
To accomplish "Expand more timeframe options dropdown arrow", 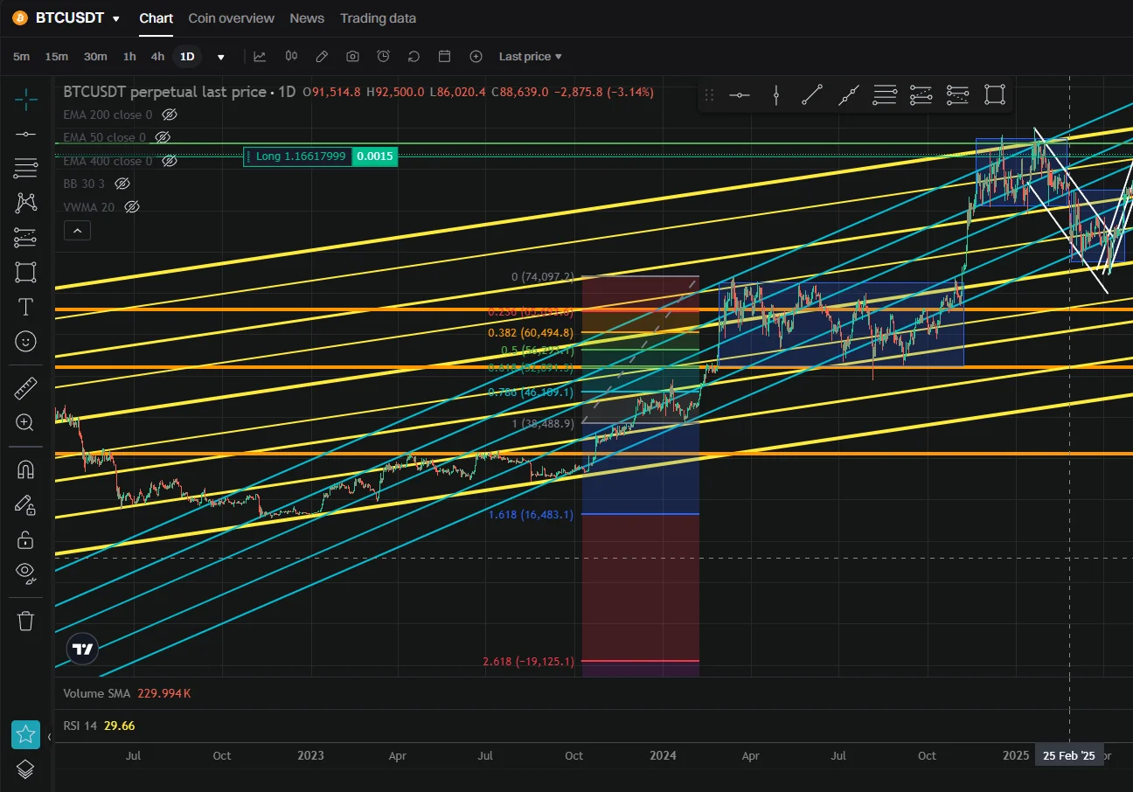I will [x=221, y=57].
